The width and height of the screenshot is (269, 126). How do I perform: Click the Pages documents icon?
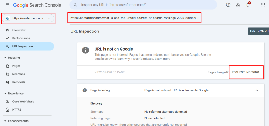coord(7,66)
